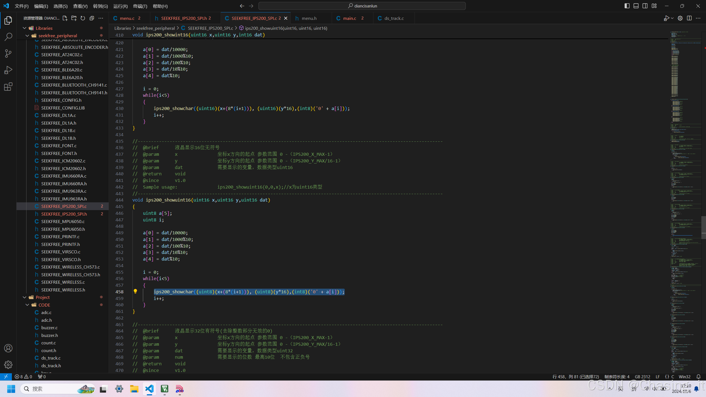Split the editor to the right
This screenshot has height=397, width=706.
(689, 18)
